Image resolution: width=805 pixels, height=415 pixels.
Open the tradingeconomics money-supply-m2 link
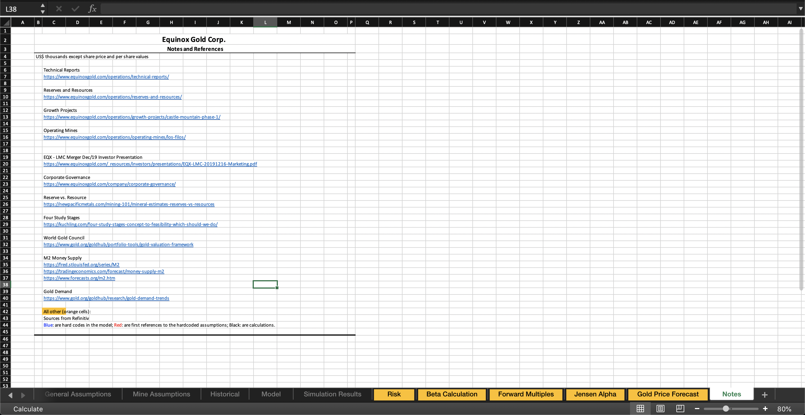(x=104, y=271)
